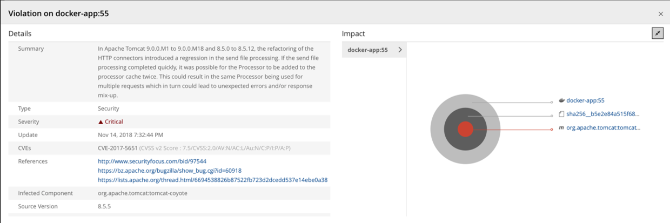Image resolution: width=670 pixels, height=223 pixels.
Task: Open the org.apache.tomcat:tomcat component link
Action: point(603,128)
